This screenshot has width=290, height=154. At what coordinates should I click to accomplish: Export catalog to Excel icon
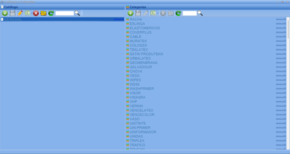[27, 13]
